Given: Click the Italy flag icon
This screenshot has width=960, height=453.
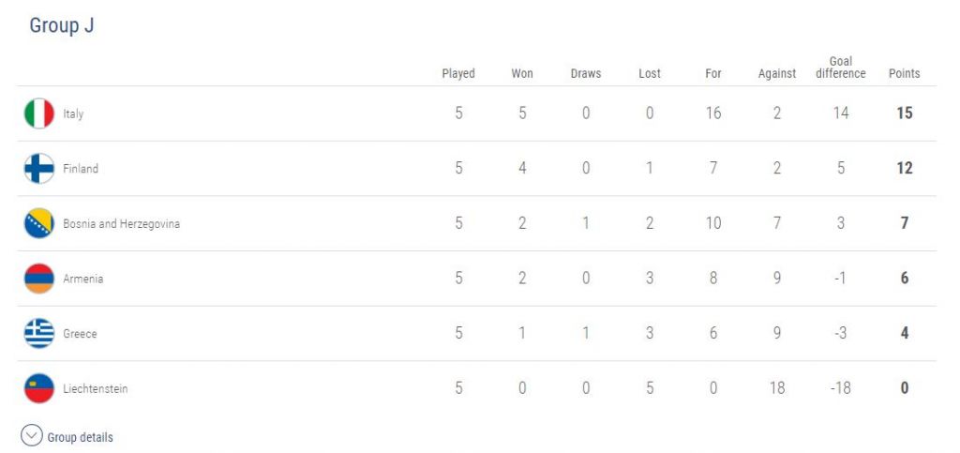Looking at the screenshot, I should 39,113.
